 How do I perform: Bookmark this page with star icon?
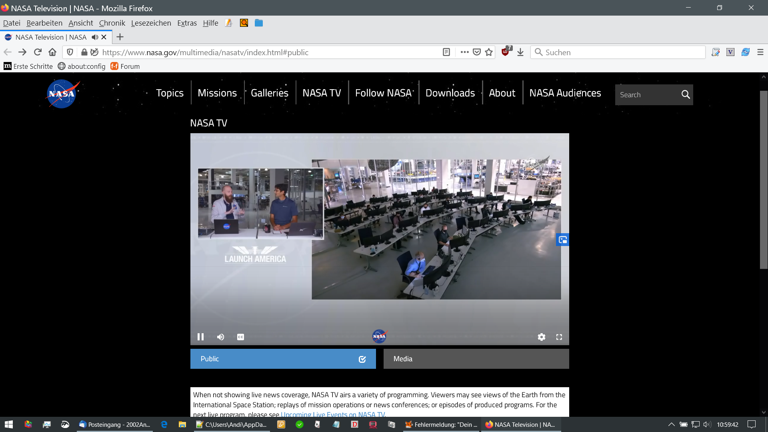(489, 52)
